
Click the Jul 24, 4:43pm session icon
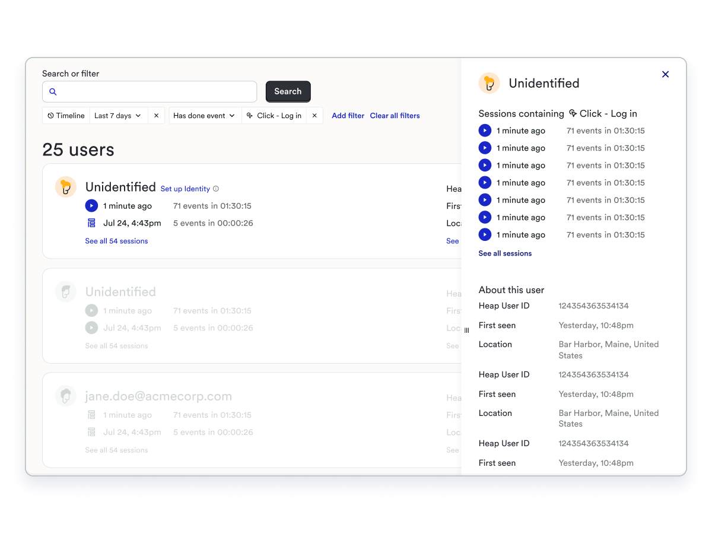pyautogui.click(x=91, y=223)
